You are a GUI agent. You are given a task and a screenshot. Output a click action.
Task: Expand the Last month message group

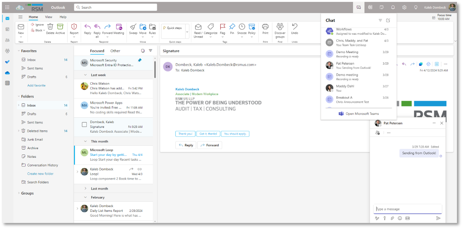click(x=86, y=189)
